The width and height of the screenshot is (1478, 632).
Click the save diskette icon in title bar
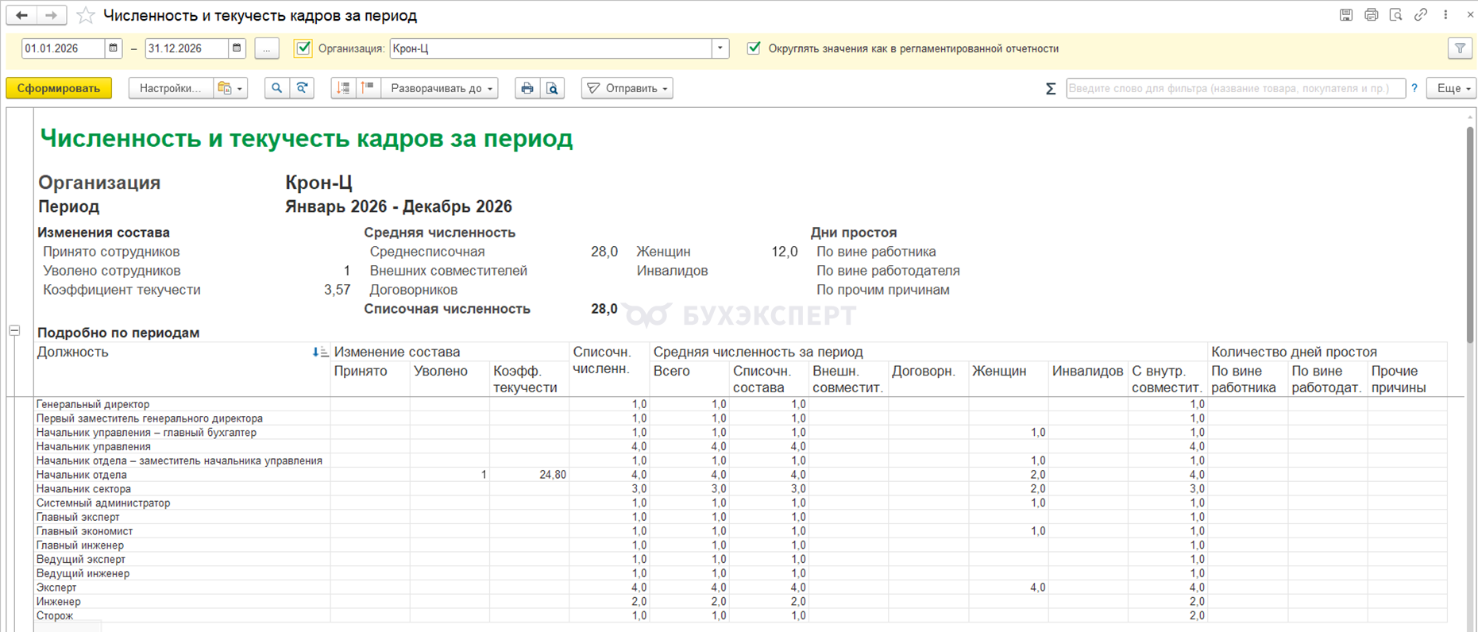click(1345, 15)
